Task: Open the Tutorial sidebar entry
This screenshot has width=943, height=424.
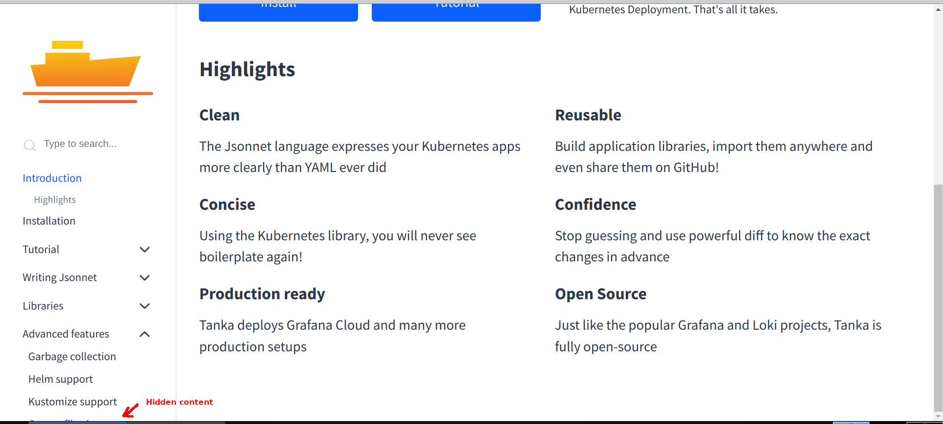Action: 41,250
